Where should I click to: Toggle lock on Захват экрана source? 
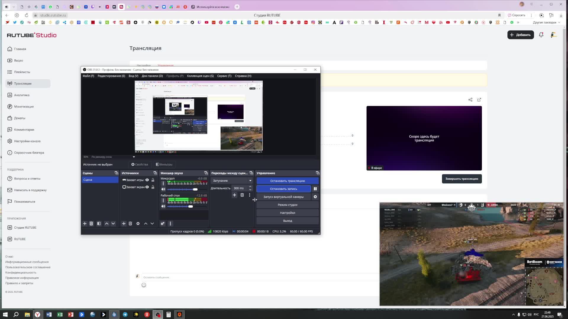(153, 187)
